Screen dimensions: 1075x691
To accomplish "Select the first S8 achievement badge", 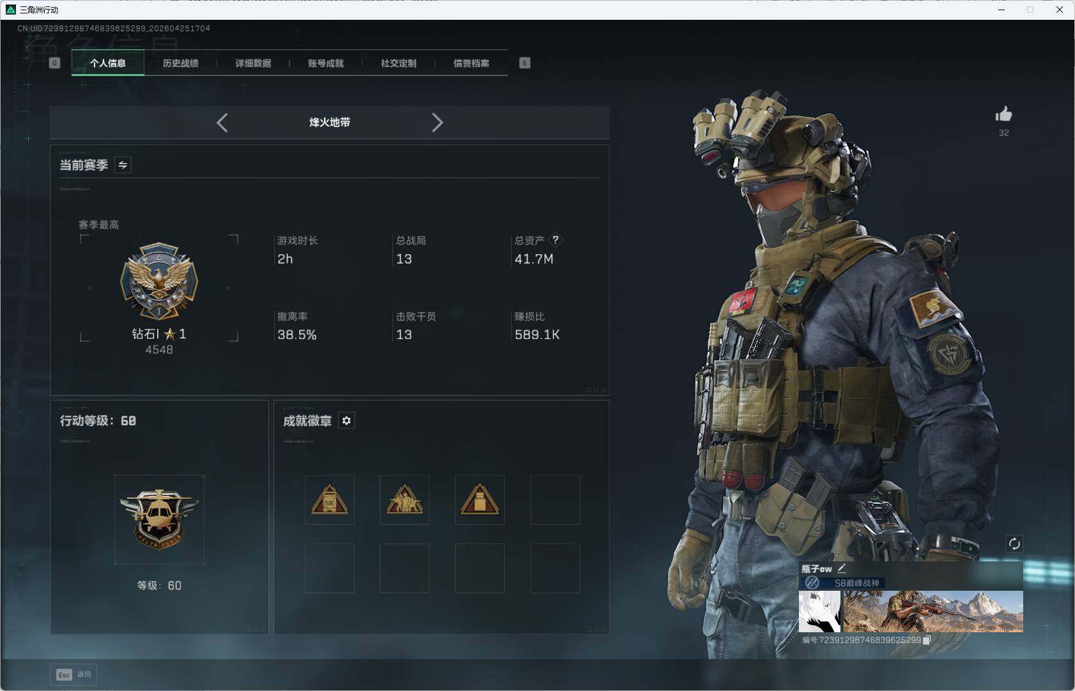I will point(329,500).
